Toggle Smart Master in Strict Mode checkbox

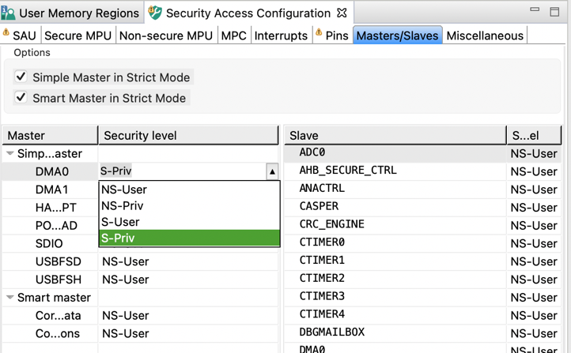coord(21,97)
